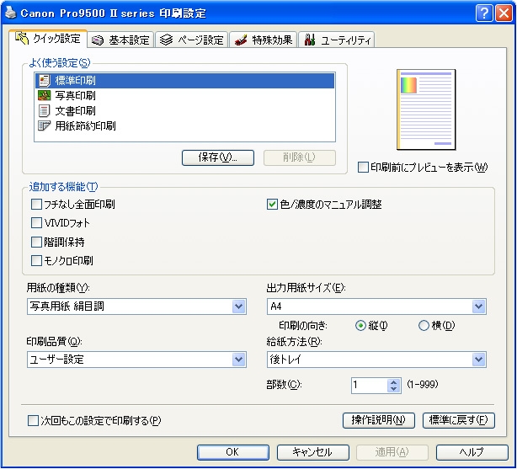Open the 出力用紙サイズ dropdown
Viewport: 517px width, 469px height.
click(x=376, y=306)
